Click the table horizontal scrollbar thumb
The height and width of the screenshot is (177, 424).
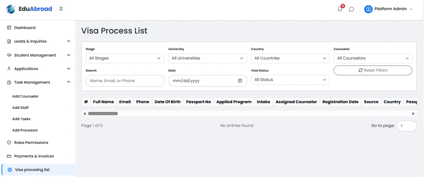[103, 114]
